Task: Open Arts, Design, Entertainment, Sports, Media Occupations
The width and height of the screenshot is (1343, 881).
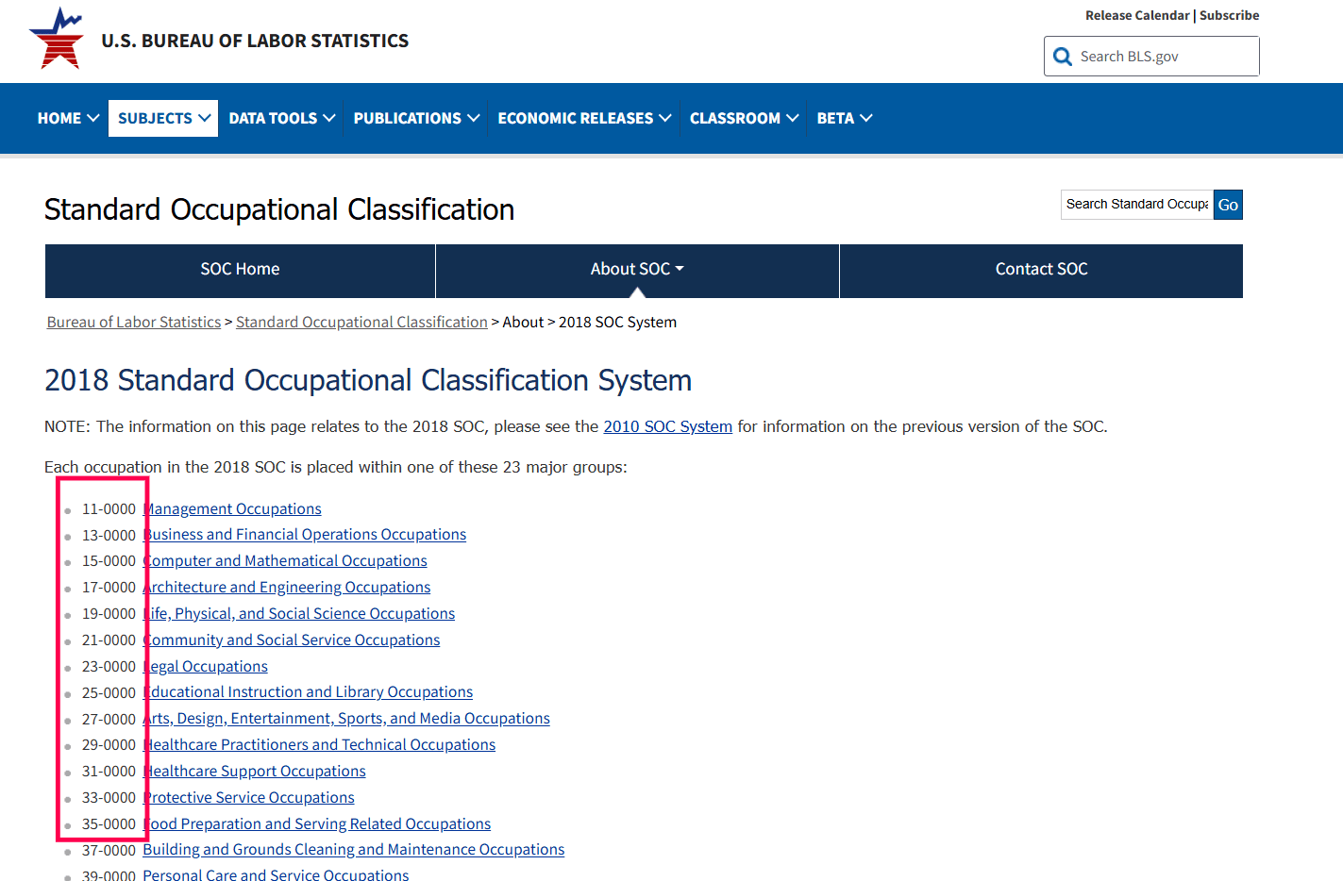Action: [x=346, y=719]
